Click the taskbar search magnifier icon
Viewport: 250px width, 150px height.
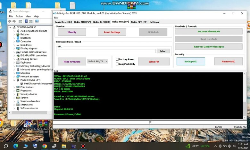[x=6, y=146]
